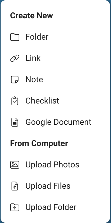Viewport: 111px width, 223px height.
Task: Click the folder outline icon
Action: [x=15, y=37]
